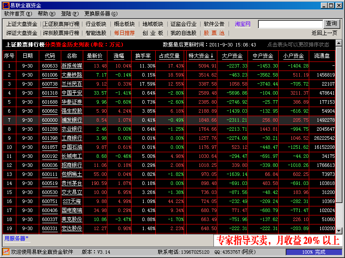Open 智能选股 from the toolbar
The image size is (345, 258).
(96, 33)
